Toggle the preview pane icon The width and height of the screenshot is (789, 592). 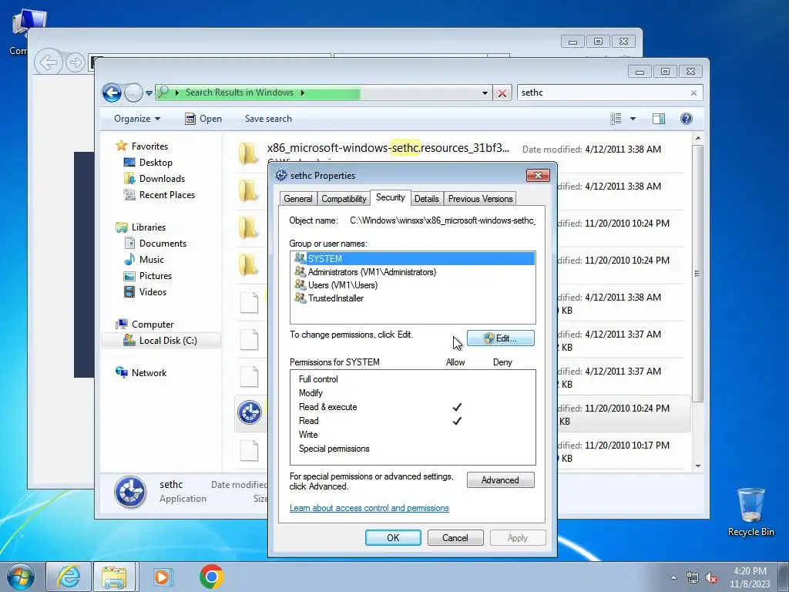[x=659, y=119]
